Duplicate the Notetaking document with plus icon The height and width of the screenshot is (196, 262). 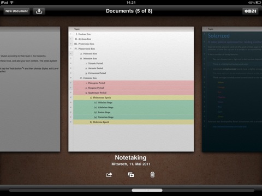131,175
